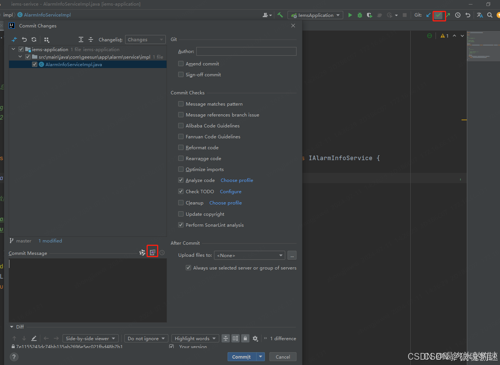
Task: Click the Cancel button
Action: (283, 357)
